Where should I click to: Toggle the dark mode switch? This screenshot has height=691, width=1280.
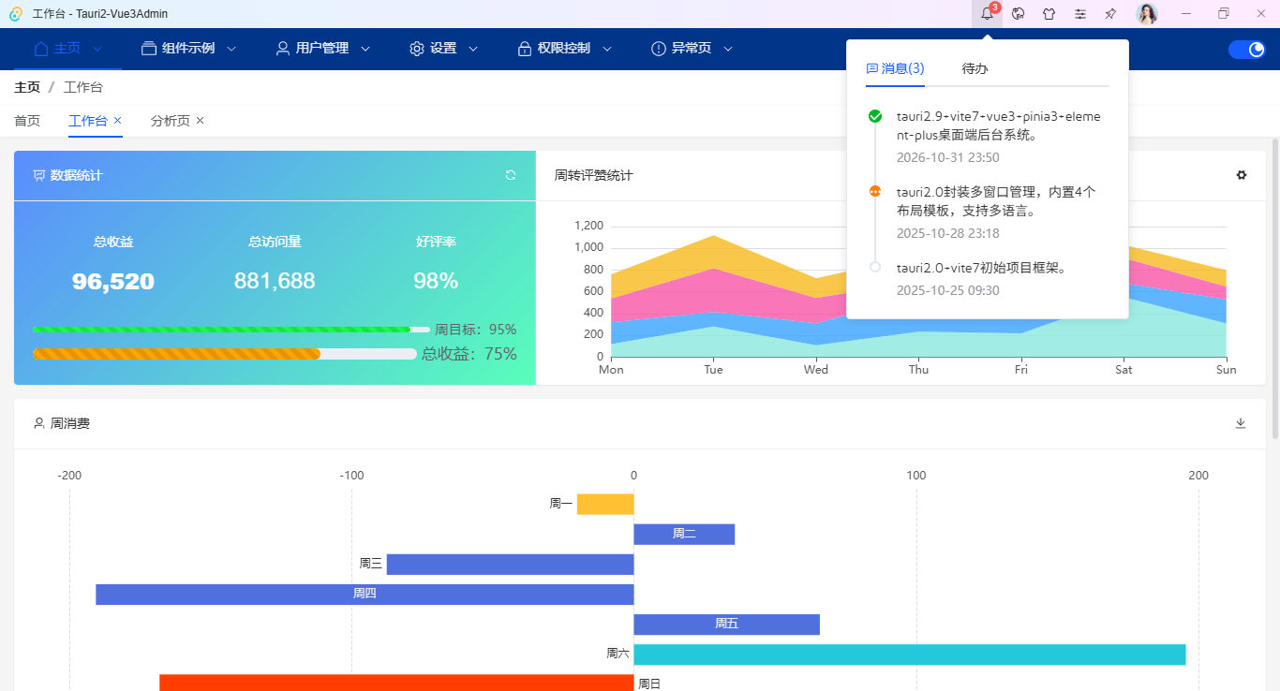point(1246,50)
